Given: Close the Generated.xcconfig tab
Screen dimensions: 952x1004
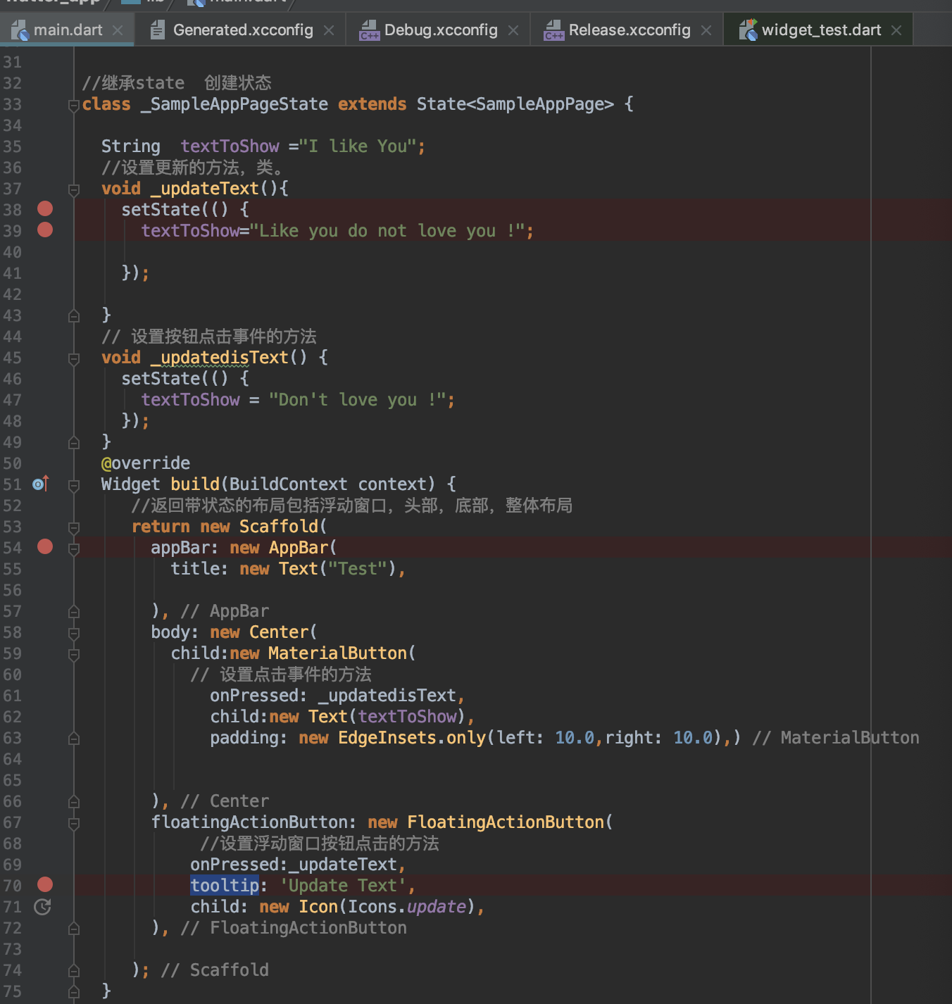Looking at the screenshot, I should 329,30.
